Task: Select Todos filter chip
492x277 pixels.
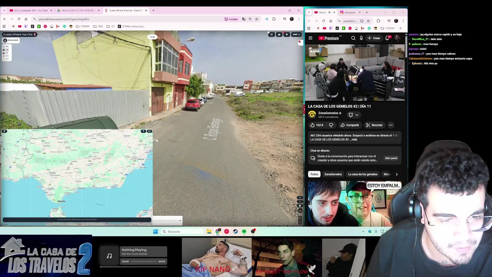Action: coord(314,174)
